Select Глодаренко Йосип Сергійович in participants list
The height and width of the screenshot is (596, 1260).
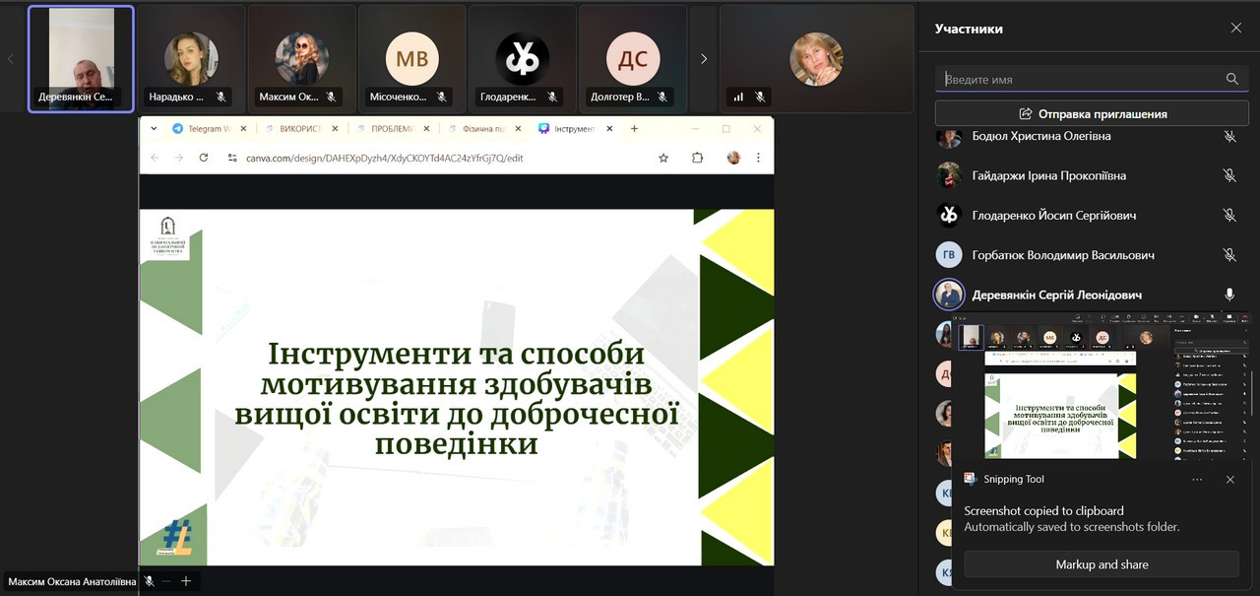1053,215
